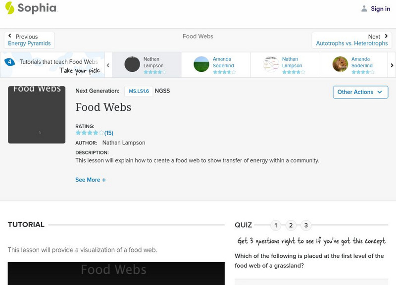Jump to quiz question 3
This screenshot has height=285, width=396.
pos(306,226)
